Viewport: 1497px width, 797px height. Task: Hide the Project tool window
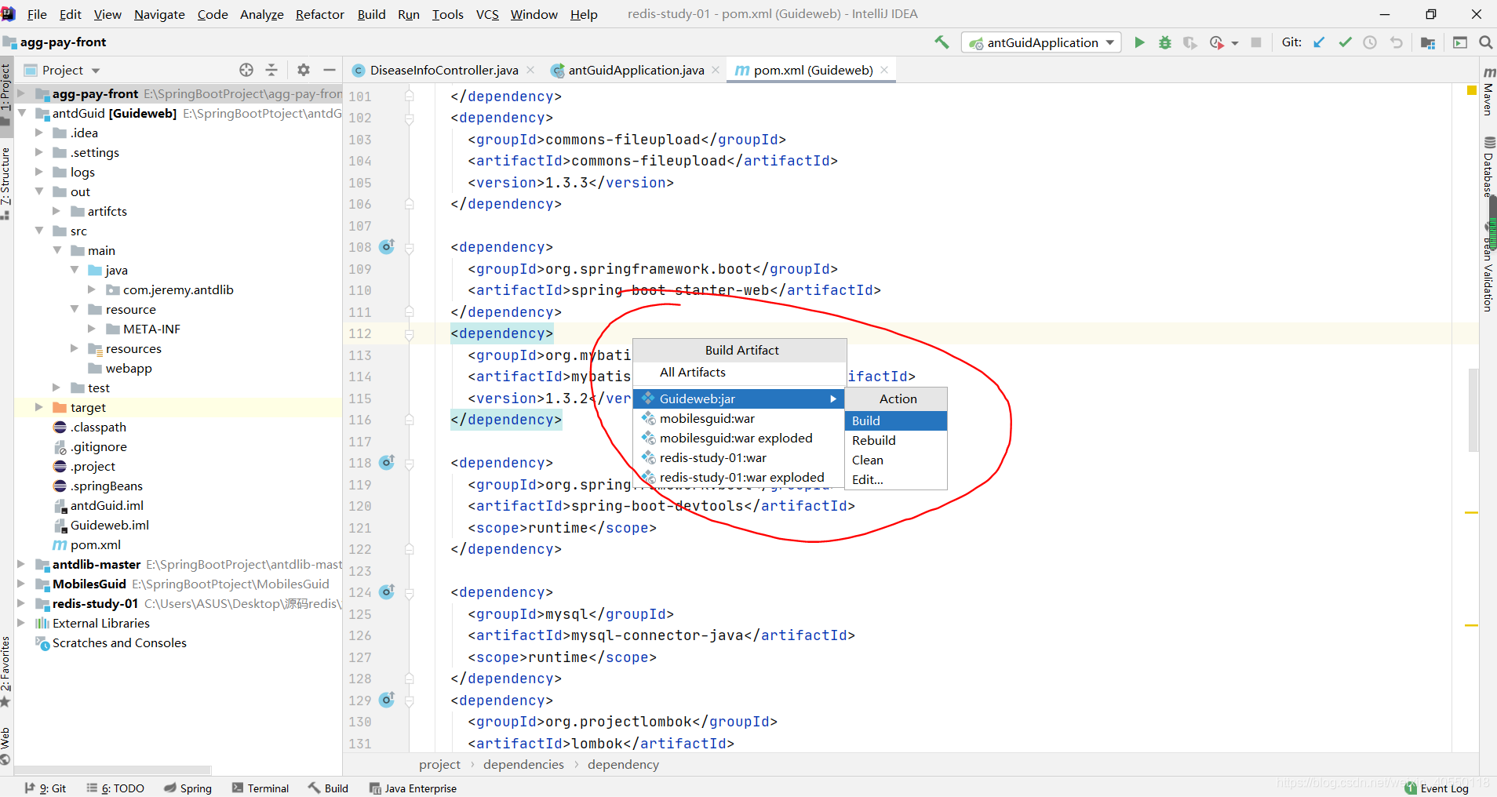click(x=330, y=70)
